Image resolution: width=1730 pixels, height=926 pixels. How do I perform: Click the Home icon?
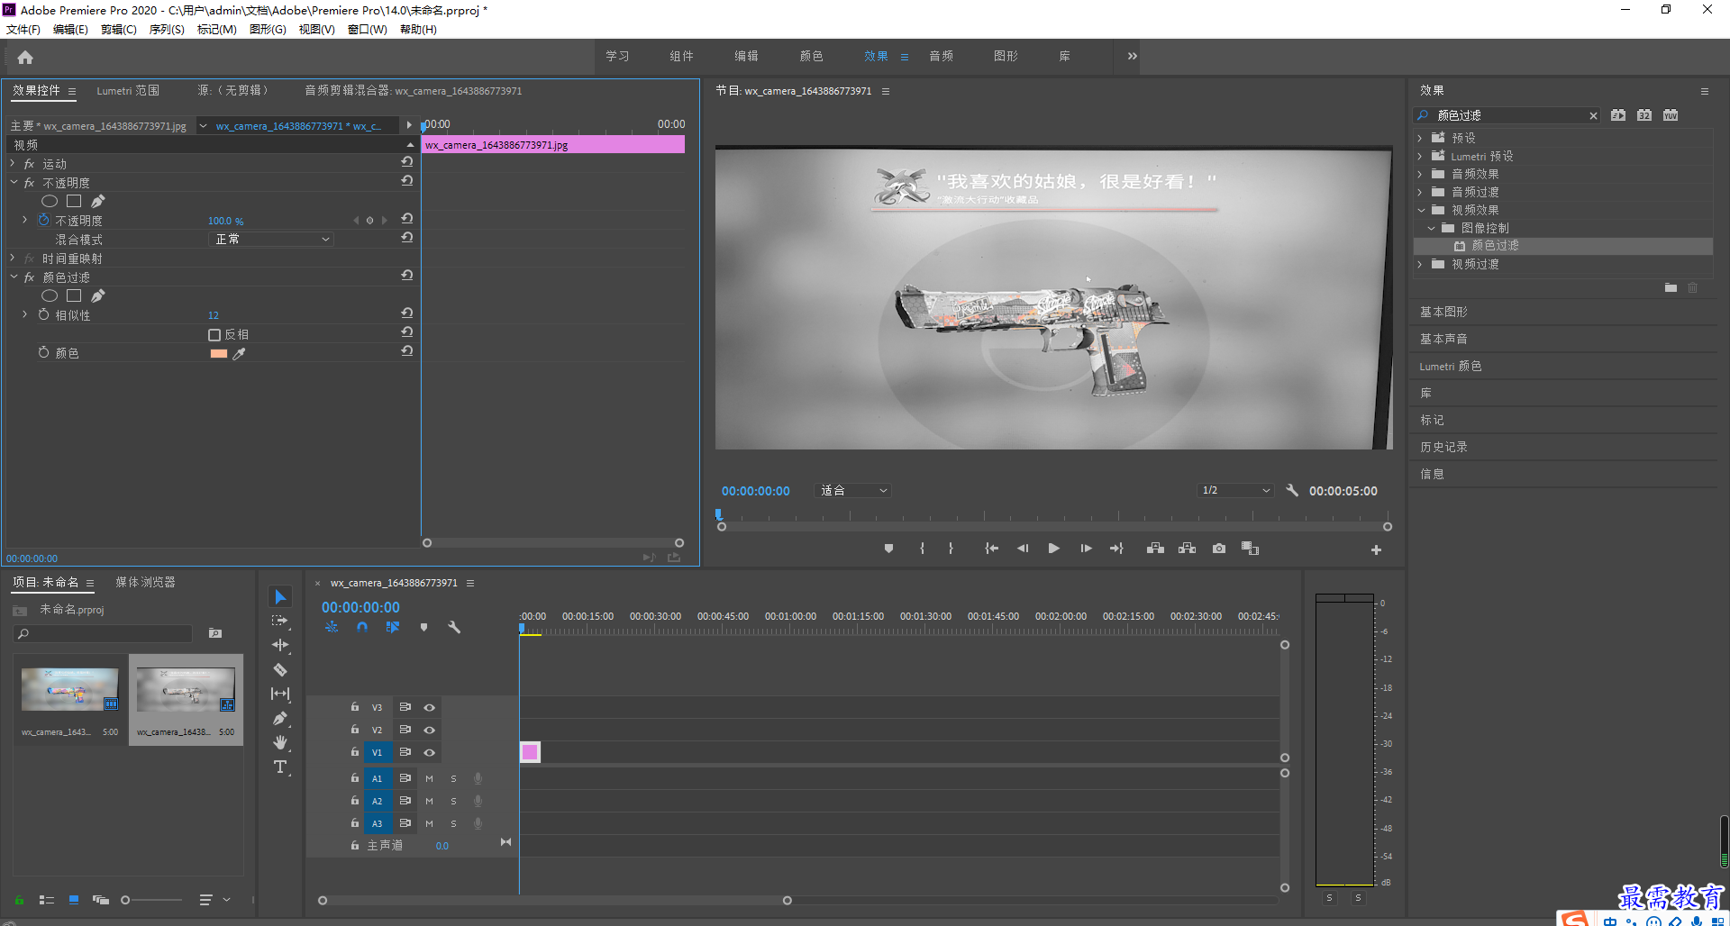[x=25, y=57]
